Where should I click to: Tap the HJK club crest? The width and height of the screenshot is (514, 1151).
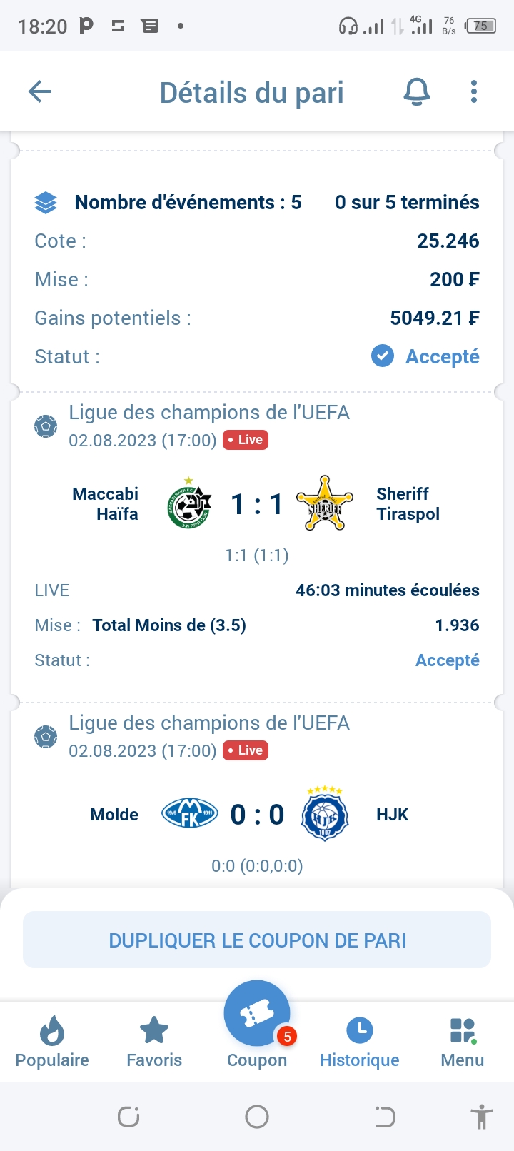point(325,814)
